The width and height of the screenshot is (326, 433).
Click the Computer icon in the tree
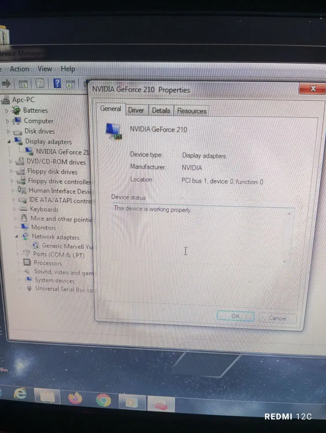pyautogui.click(x=17, y=121)
